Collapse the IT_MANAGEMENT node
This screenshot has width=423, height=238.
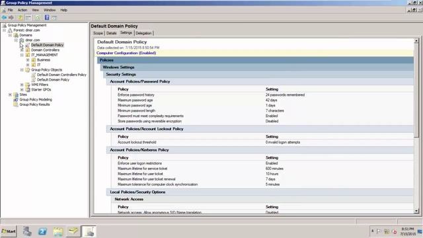pyautogui.click(x=22, y=55)
